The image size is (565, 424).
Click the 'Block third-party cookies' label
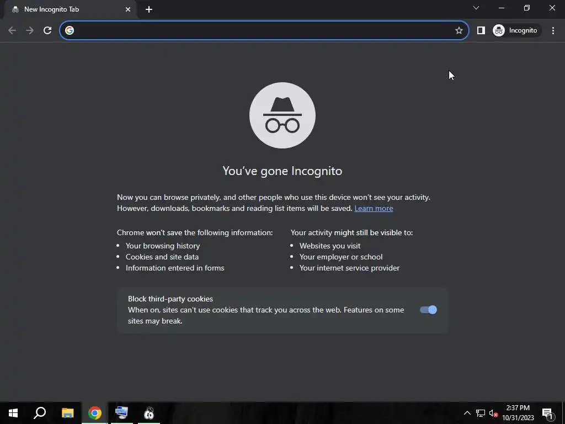coord(170,299)
